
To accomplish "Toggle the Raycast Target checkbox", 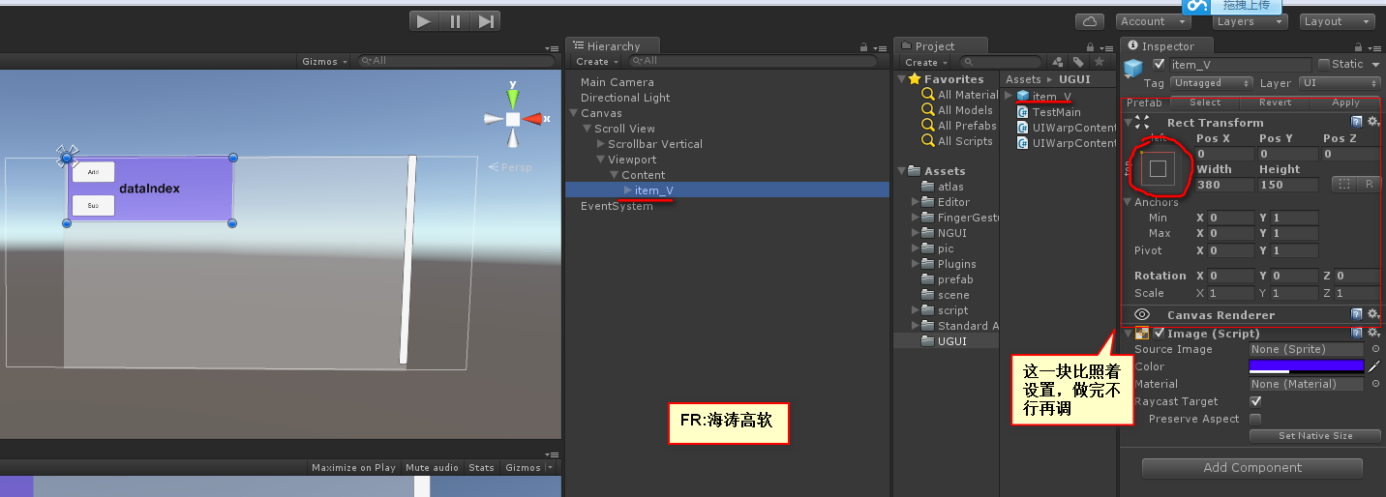I will 1255,401.
